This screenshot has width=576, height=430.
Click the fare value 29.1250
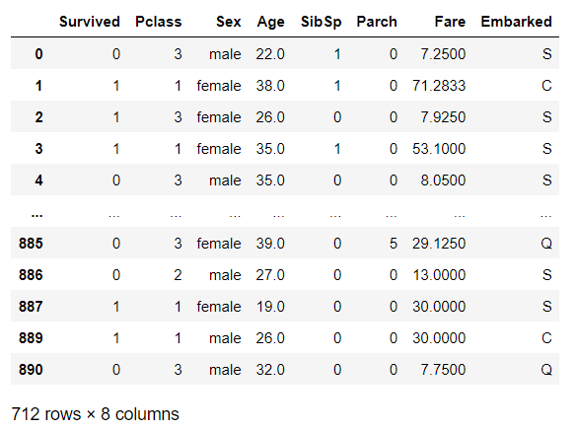click(439, 244)
